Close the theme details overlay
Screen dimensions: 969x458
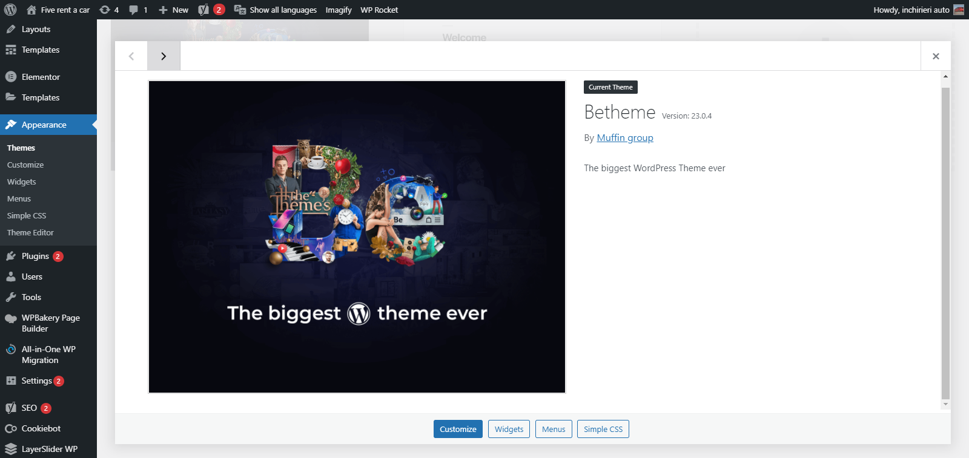936,56
